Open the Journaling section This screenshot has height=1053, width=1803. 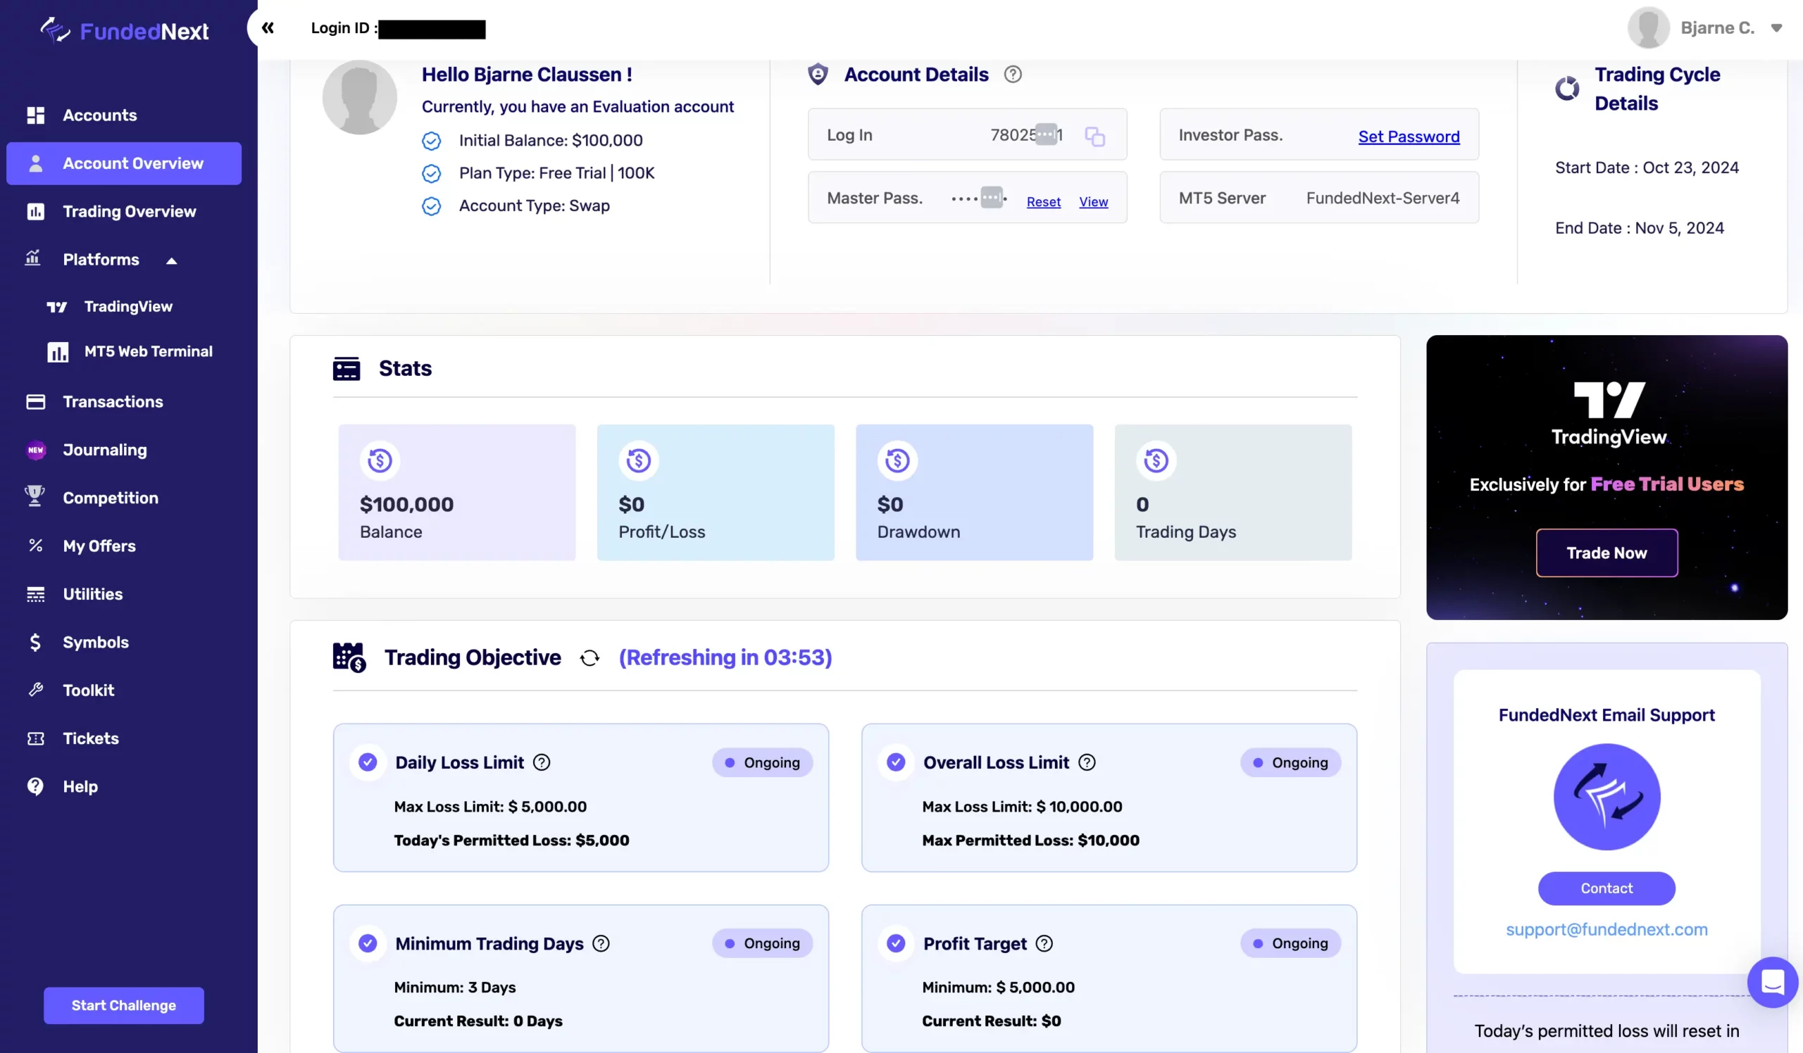tap(104, 450)
